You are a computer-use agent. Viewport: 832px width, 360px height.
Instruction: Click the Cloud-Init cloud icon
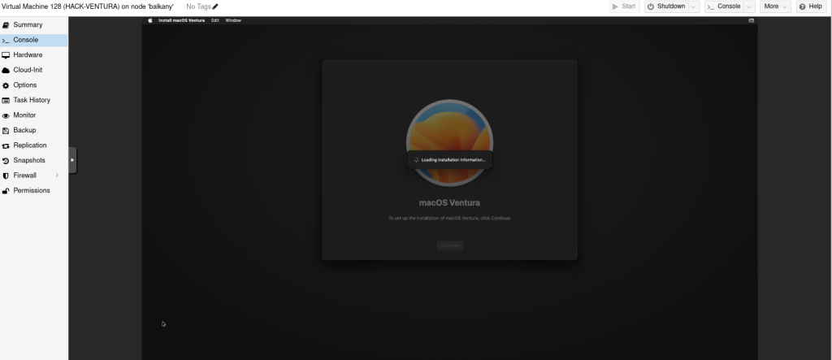(x=6, y=70)
